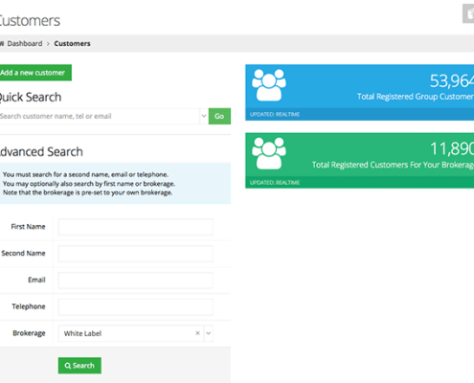The width and height of the screenshot is (474, 383).
Task: Click the green Search button
Action: tap(79, 366)
